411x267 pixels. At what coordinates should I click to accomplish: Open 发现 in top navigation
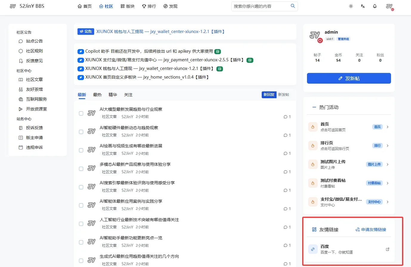click(170, 6)
